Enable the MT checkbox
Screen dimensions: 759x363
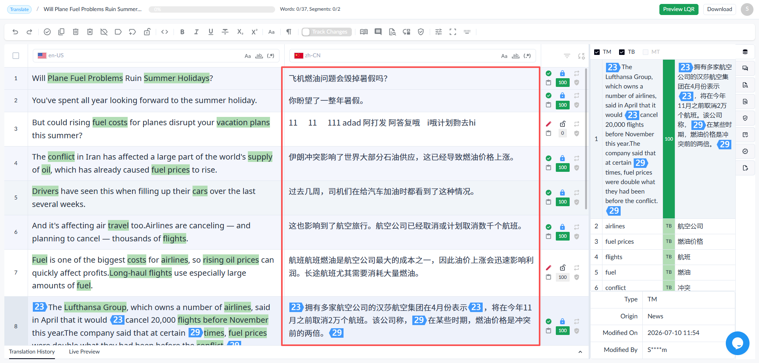646,52
